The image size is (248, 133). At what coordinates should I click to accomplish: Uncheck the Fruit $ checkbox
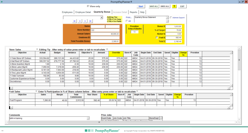157,37
